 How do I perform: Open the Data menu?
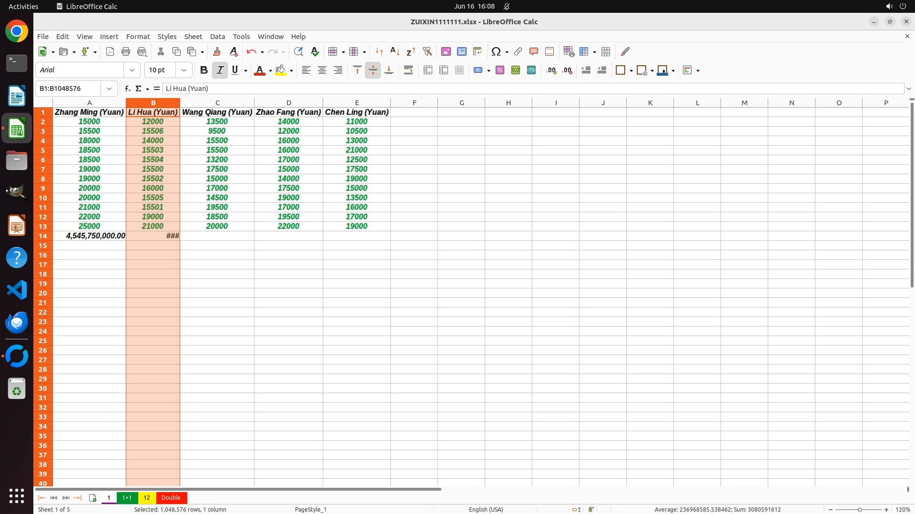coord(217,37)
